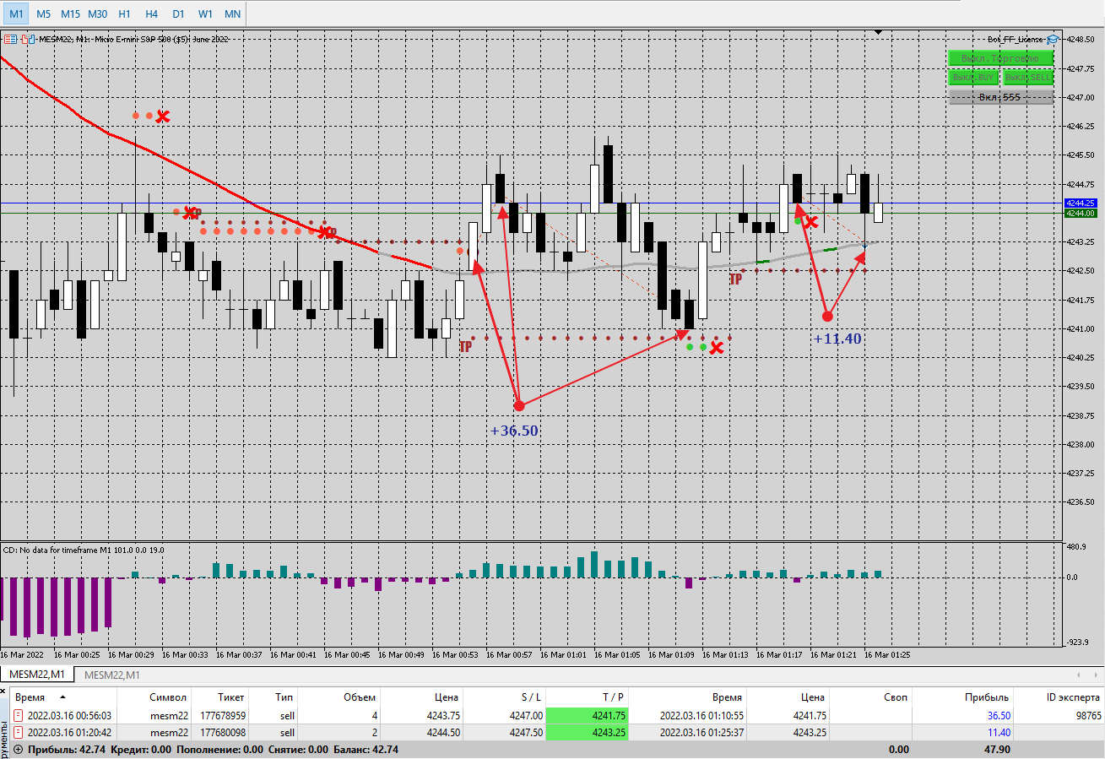The width and height of the screenshot is (1105, 759).
Task: Set chart to MN monthly timeframe
Action: [x=232, y=14]
